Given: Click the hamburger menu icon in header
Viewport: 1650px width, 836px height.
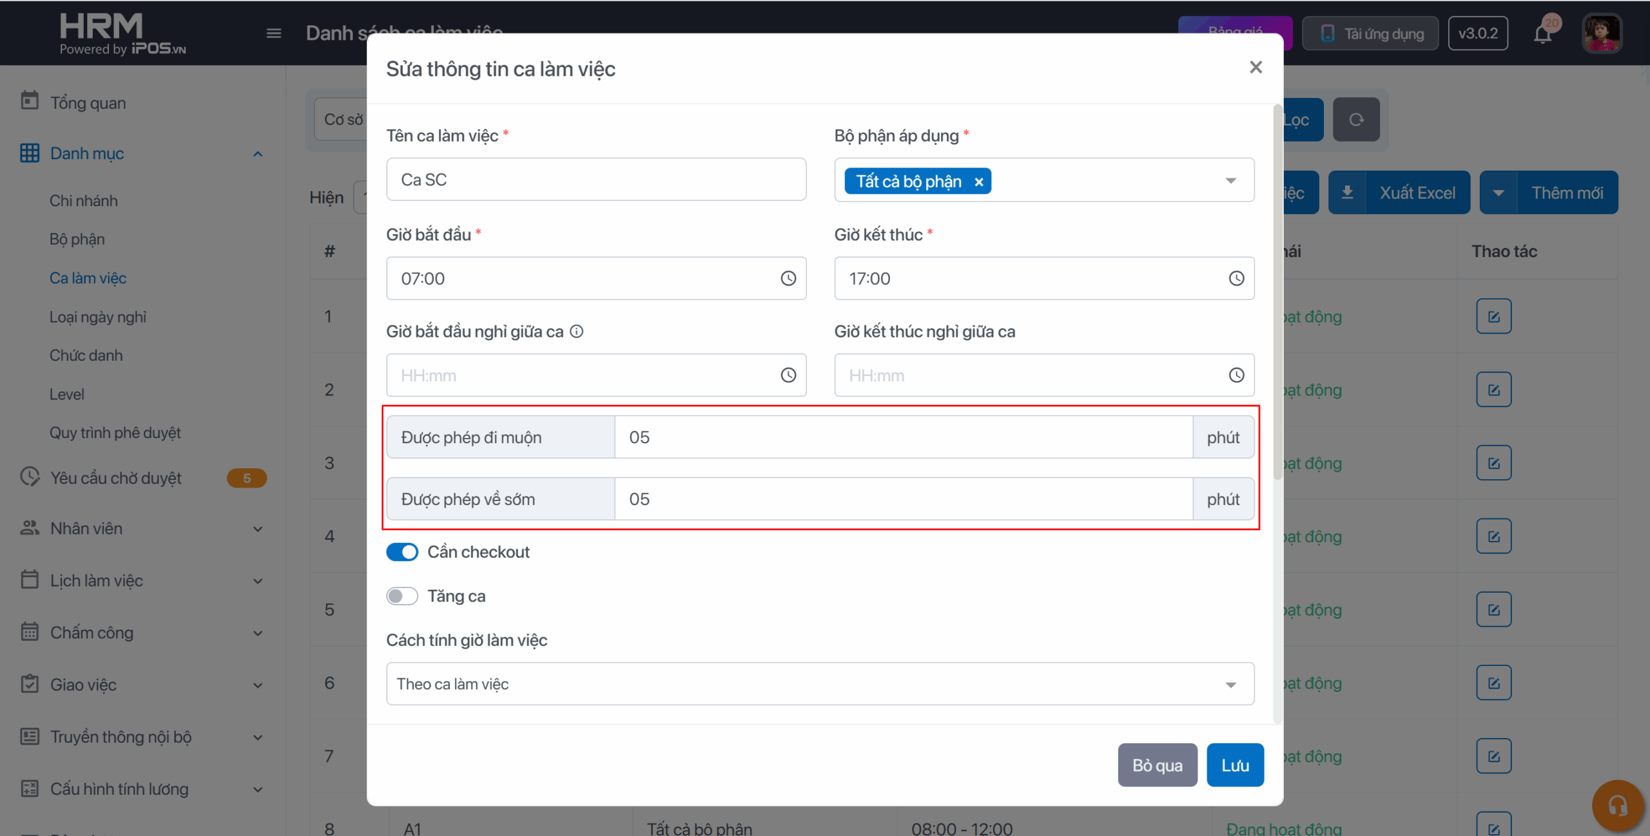Looking at the screenshot, I should pos(274,33).
